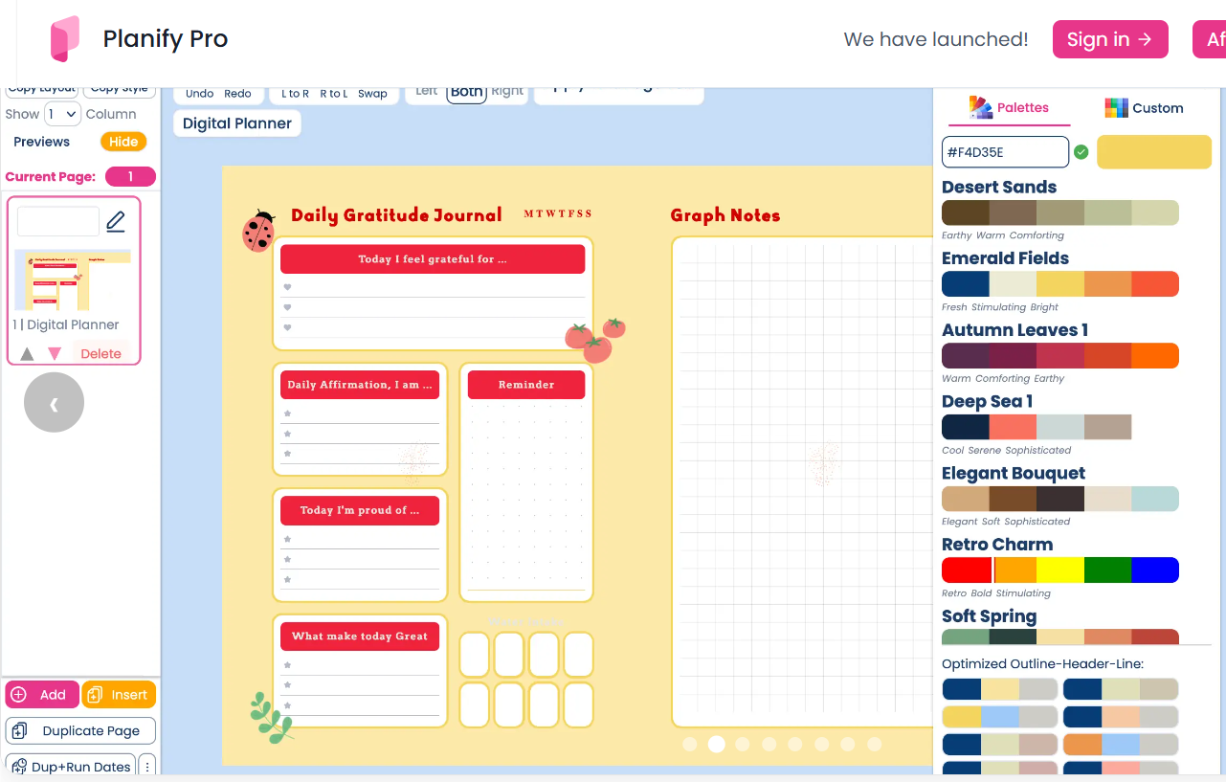Image resolution: width=1226 pixels, height=782 pixels.
Task: Hide the page previews
Action: [x=123, y=141]
